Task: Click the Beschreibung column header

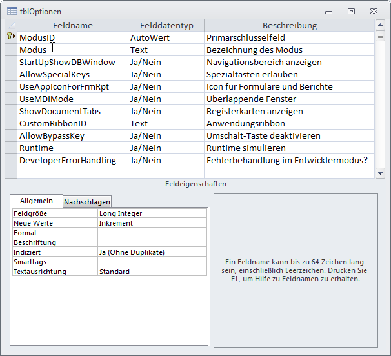Action: 289,25
